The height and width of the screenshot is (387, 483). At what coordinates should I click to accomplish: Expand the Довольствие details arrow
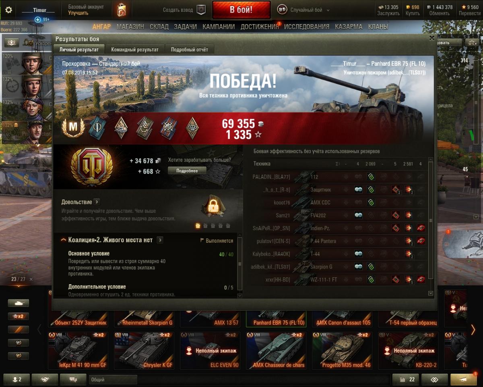[x=97, y=202]
